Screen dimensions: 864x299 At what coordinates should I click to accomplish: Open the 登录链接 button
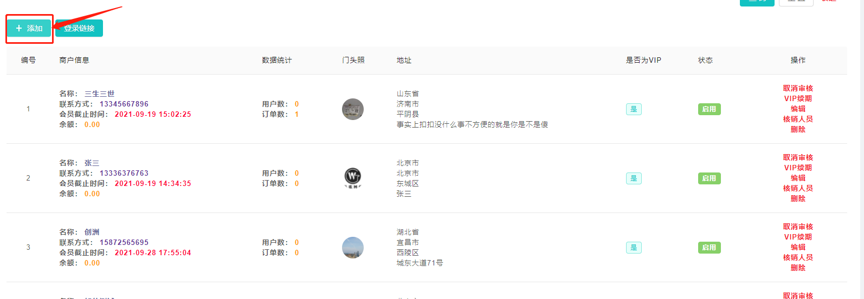pos(79,28)
